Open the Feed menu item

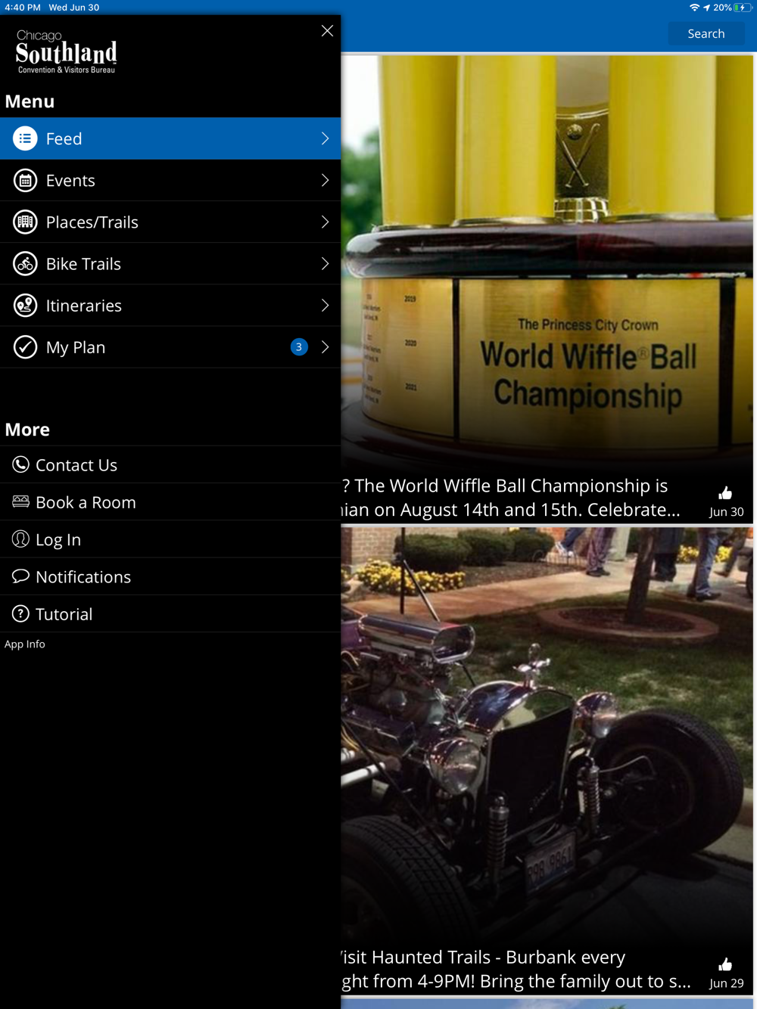pos(170,138)
